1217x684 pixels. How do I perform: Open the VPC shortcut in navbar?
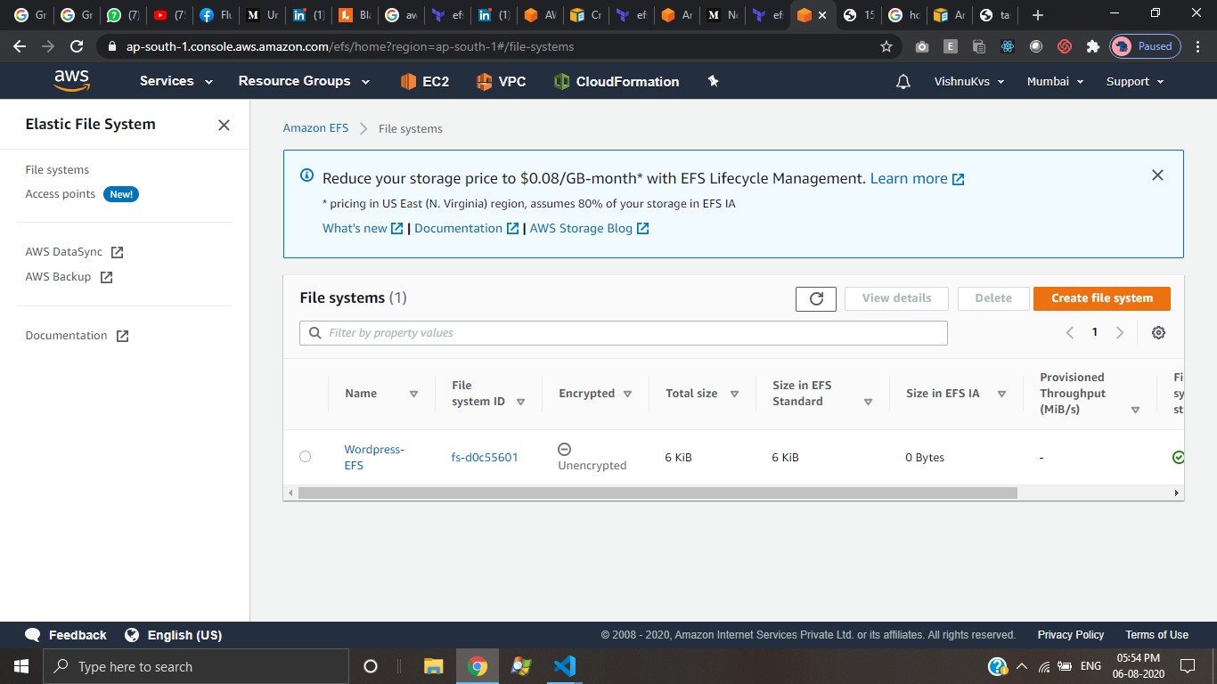pyautogui.click(x=501, y=81)
